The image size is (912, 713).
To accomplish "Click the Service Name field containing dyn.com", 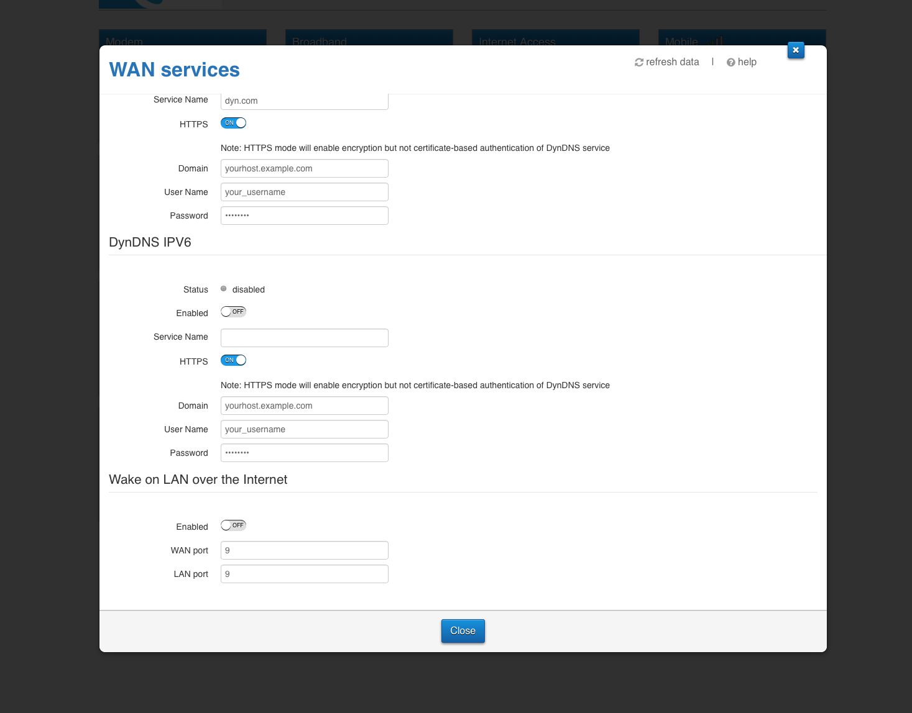I will (305, 101).
